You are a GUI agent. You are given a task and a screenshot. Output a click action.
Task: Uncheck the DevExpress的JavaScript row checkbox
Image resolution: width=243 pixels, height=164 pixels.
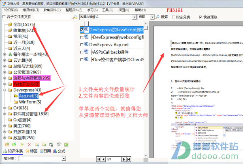82,30
